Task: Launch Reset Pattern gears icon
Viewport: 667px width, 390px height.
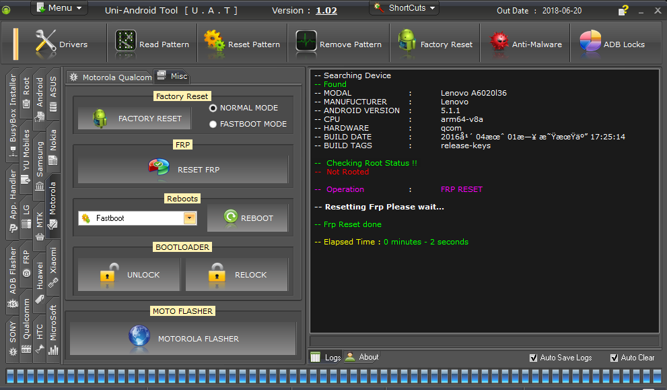Action: click(x=215, y=42)
